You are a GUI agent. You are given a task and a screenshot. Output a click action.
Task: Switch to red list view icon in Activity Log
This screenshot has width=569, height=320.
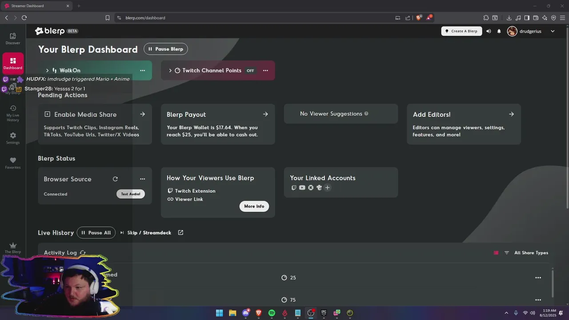coord(496,253)
